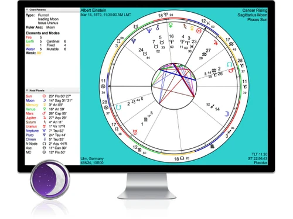Click the Ascendant glyph in the planets list
Screen dimensions: 293x219
[44, 148]
